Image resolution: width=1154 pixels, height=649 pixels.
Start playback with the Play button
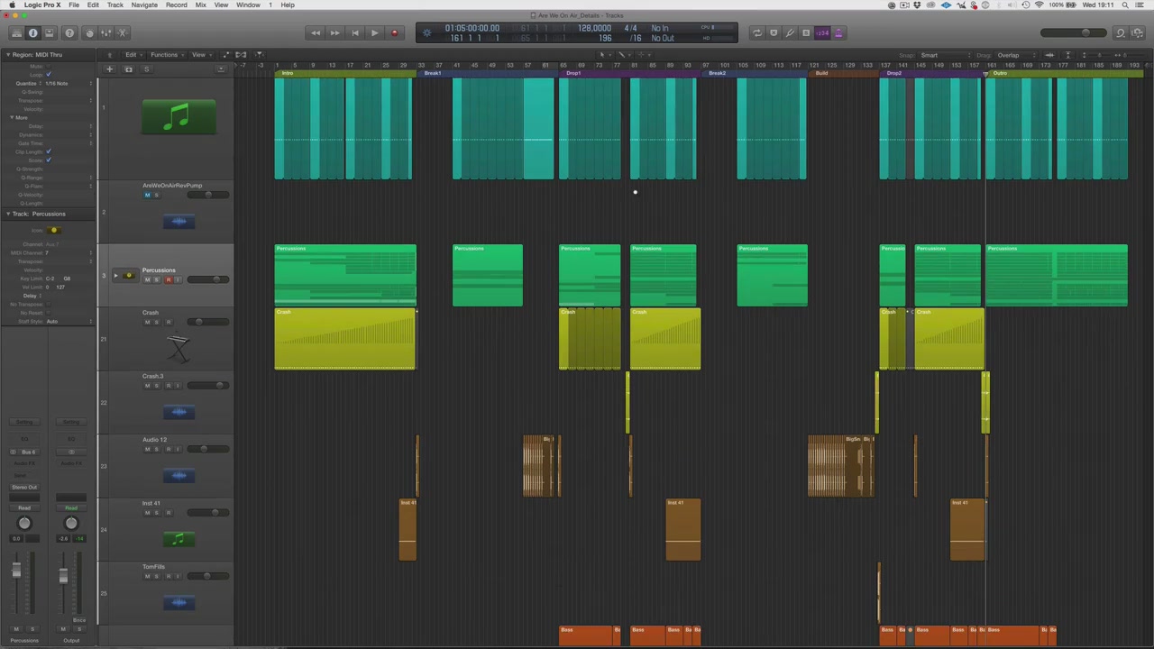375,33
